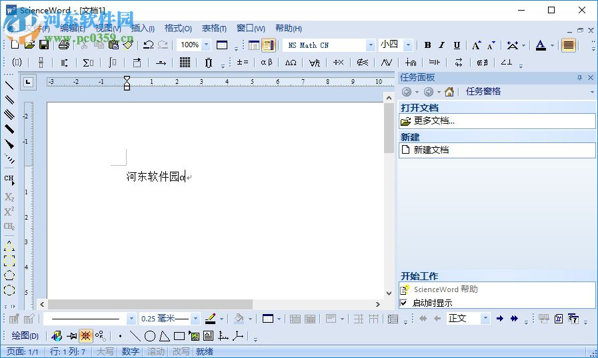The image size is (598, 358).
Task: Click the tab stop selector L box
Action: click(x=28, y=83)
